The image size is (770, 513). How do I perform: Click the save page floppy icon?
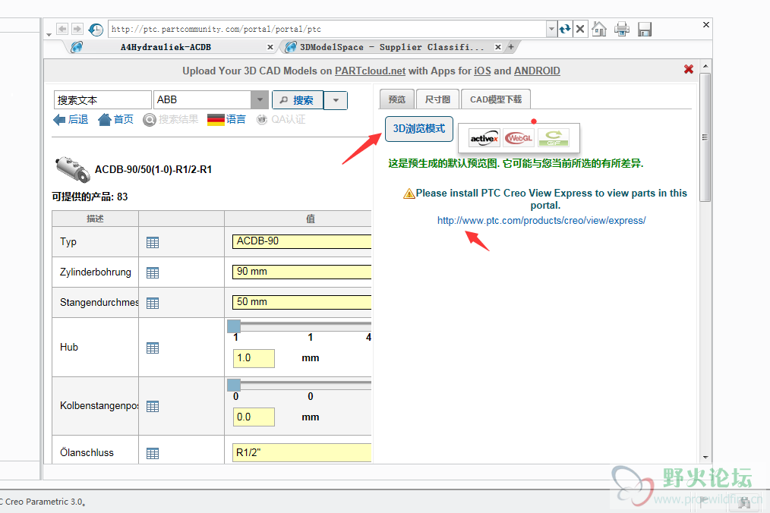(644, 29)
